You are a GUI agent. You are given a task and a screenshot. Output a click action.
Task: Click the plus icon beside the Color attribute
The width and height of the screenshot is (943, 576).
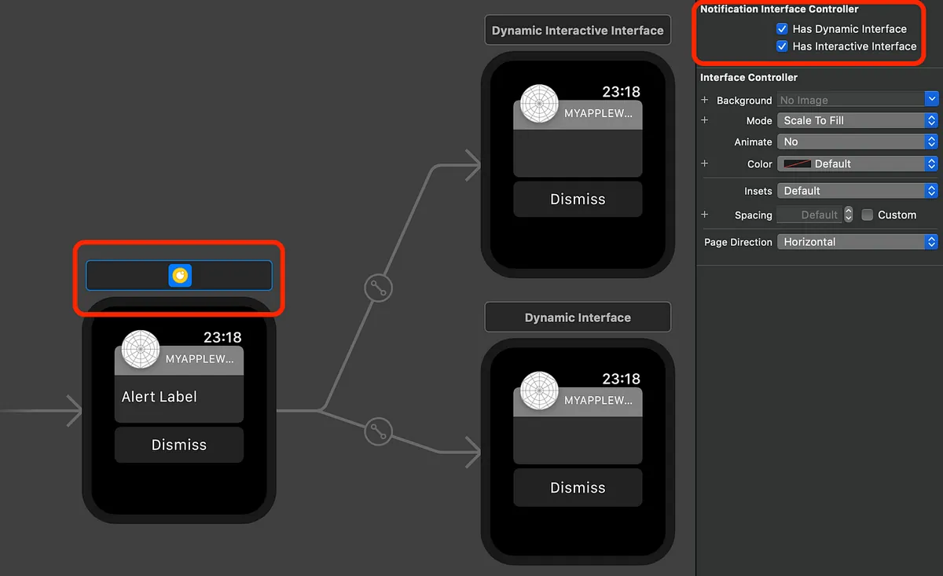pyautogui.click(x=703, y=163)
